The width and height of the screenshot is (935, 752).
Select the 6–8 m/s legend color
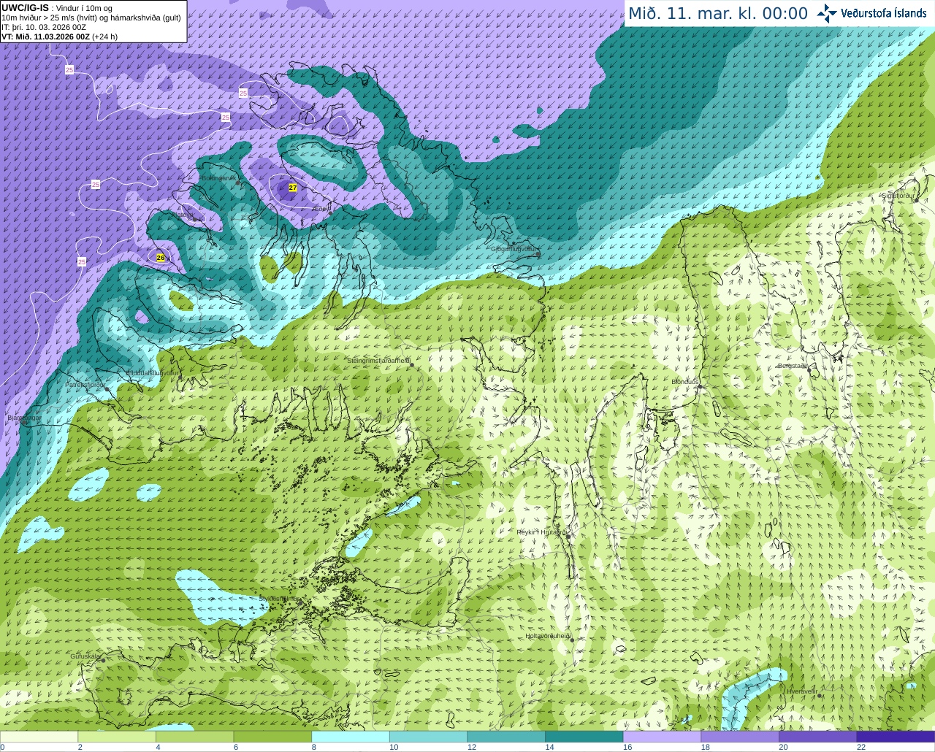tap(272, 737)
